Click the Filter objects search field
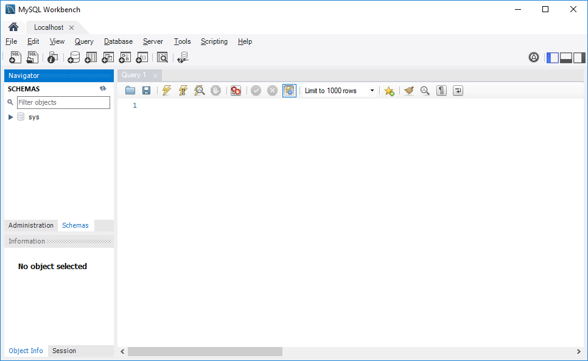This screenshot has width=588, height=361. coord(63,102)
